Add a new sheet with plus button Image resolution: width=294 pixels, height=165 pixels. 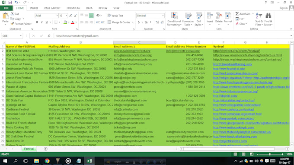pos(45,149)
